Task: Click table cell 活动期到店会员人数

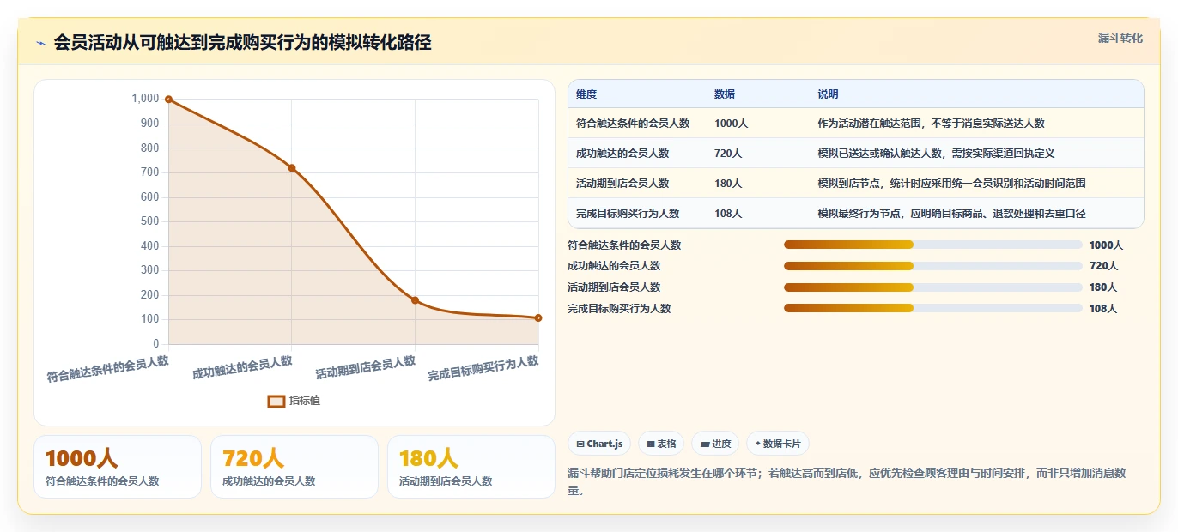Action: click(622, 184)
